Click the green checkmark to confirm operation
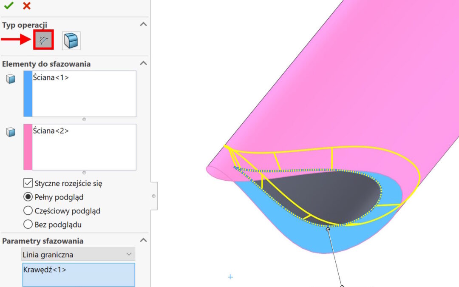The image size is (459, 287). click(8, 6)
